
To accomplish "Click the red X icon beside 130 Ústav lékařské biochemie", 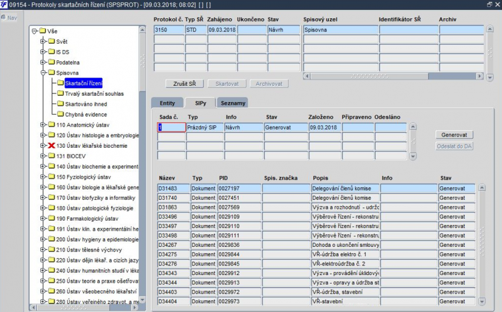I will coord(51,146).
